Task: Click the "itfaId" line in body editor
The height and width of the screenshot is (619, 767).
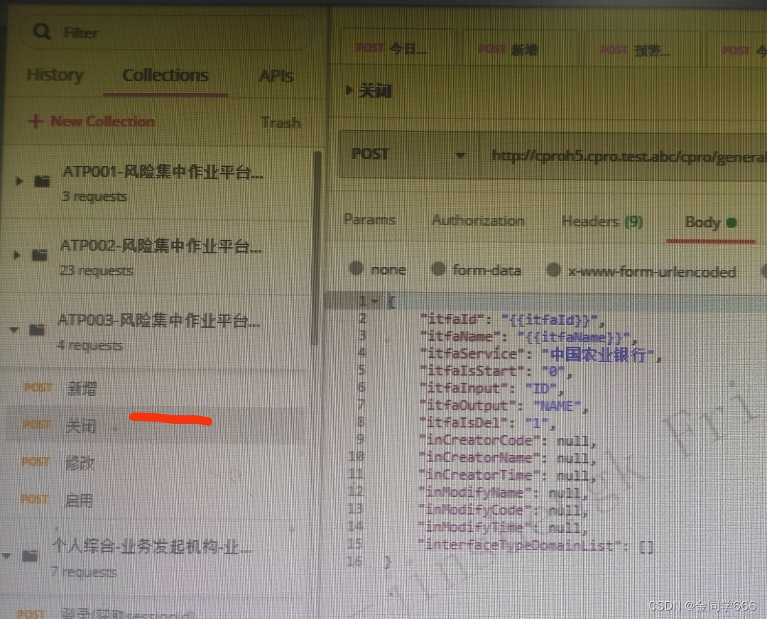Action: point(512,319)
